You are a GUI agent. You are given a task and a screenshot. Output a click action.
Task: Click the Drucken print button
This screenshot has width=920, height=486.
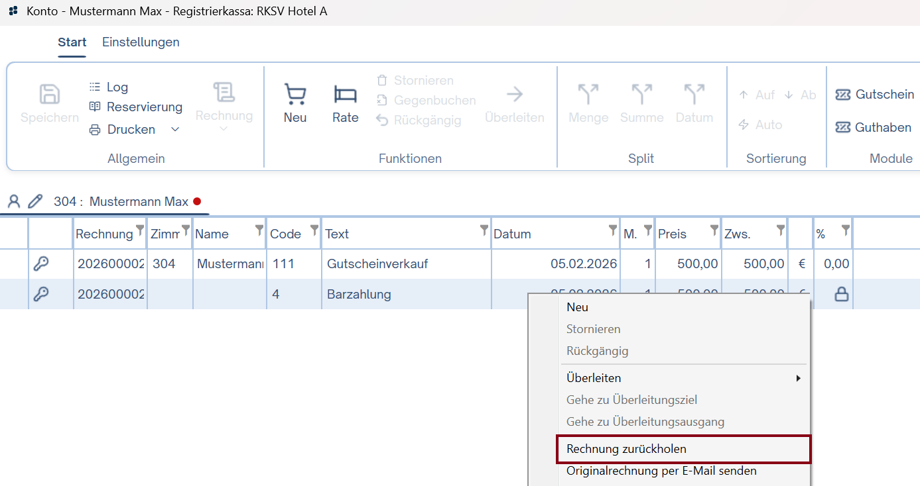click(123, 129)
